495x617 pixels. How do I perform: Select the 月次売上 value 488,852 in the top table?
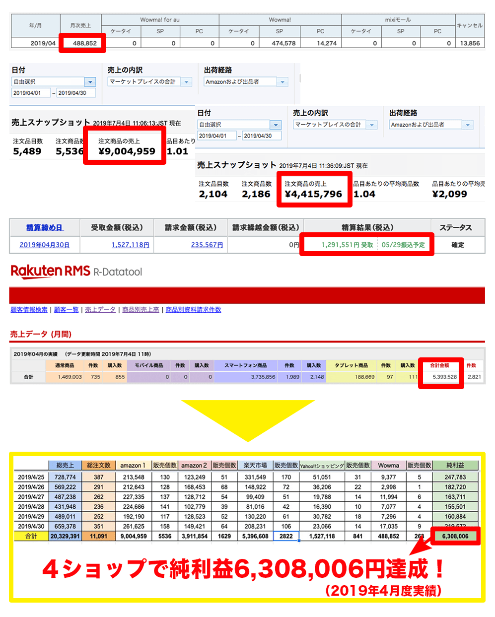[85, 43]
